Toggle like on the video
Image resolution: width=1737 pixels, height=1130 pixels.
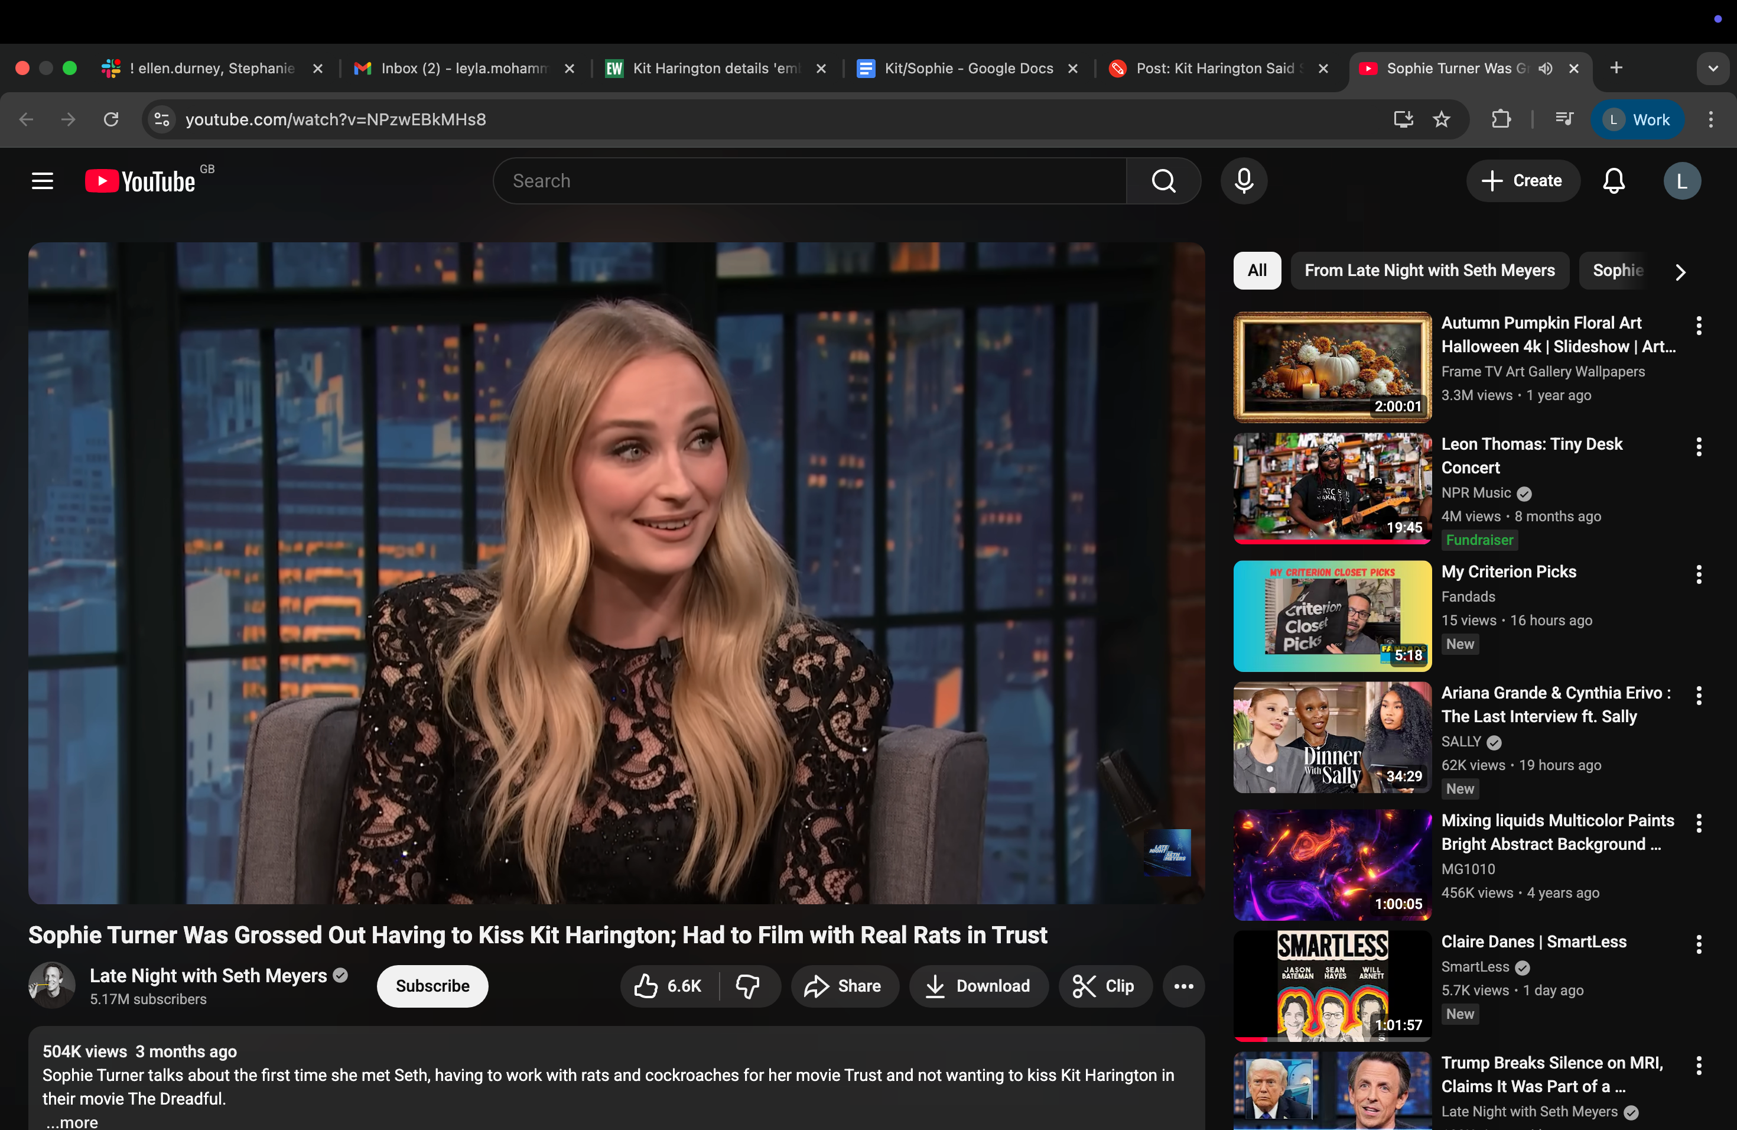click(666, 986)
